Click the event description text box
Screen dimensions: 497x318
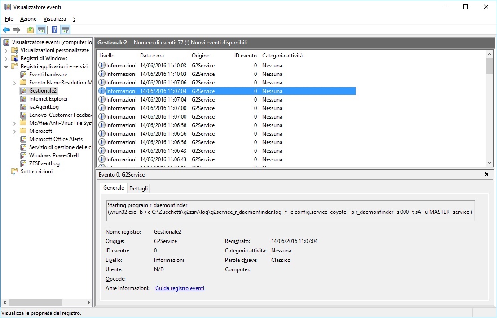point(290,210)
